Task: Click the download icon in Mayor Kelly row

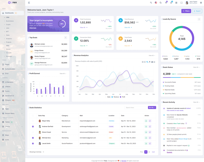Action: tap(146, 121)
